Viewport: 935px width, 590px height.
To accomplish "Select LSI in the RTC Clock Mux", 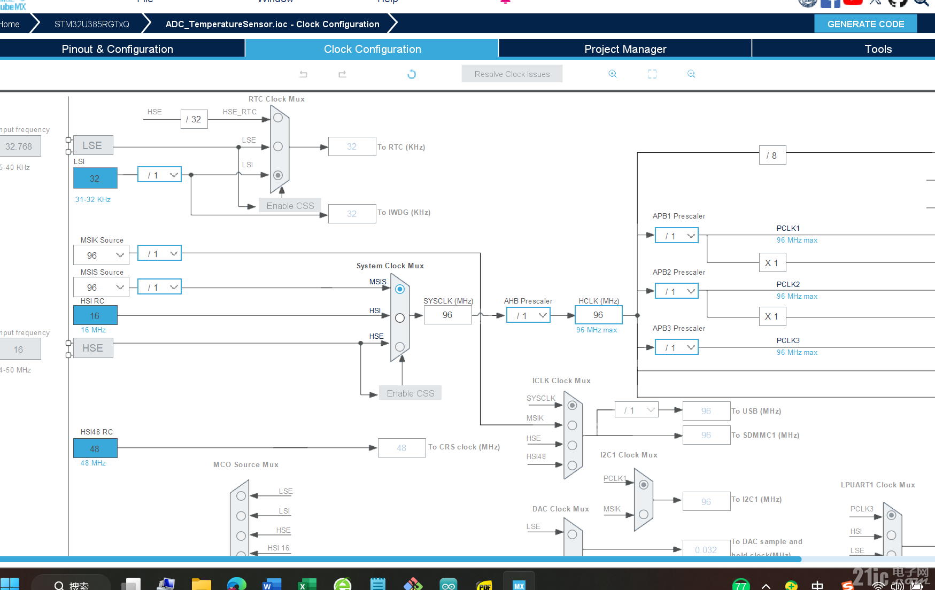I will [x=278, y=175].
